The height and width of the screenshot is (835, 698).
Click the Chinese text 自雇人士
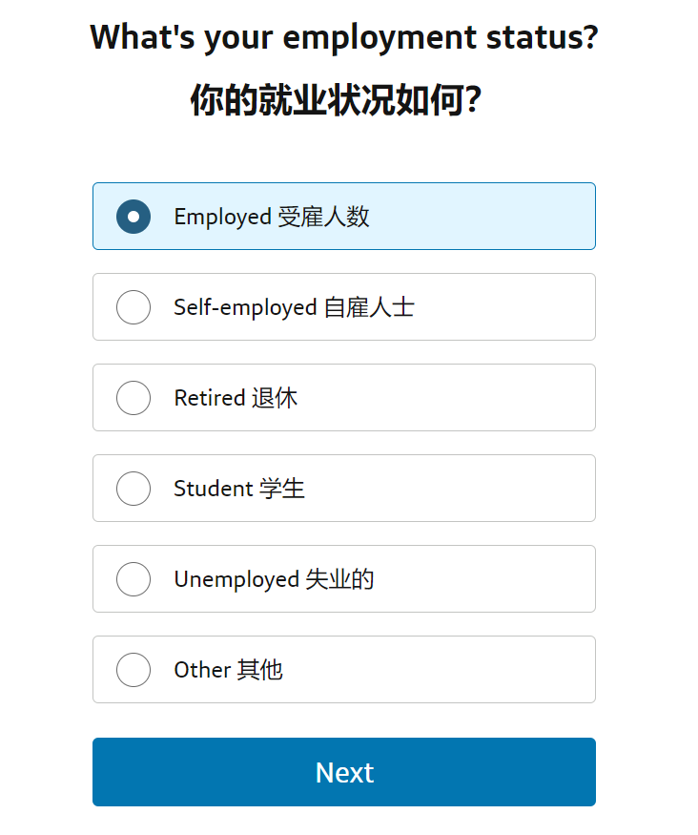[x=369, y=307]
